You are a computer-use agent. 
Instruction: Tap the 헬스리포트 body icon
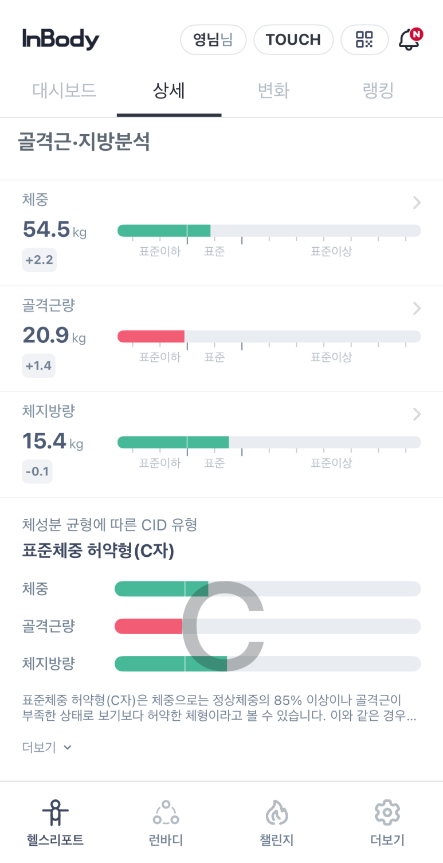tap(55, 813)
